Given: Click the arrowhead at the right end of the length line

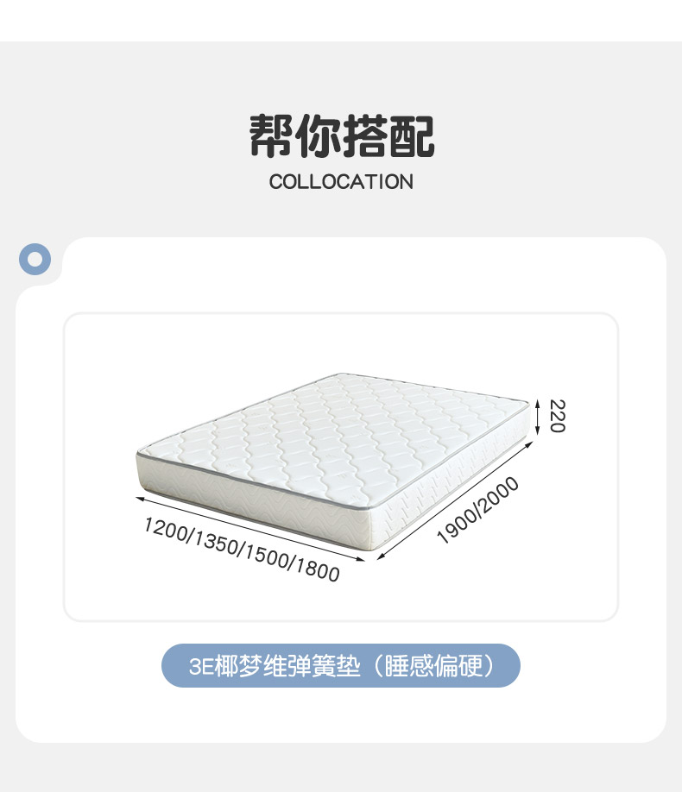Looking at the screenshot, I should (530, 444).
